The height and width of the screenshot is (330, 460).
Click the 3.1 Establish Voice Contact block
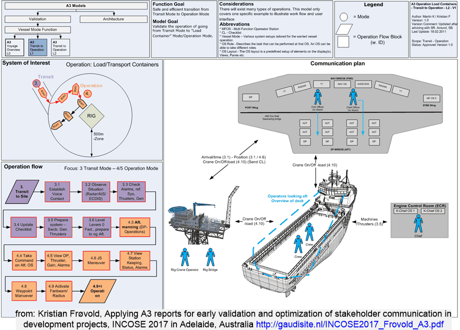57,191
